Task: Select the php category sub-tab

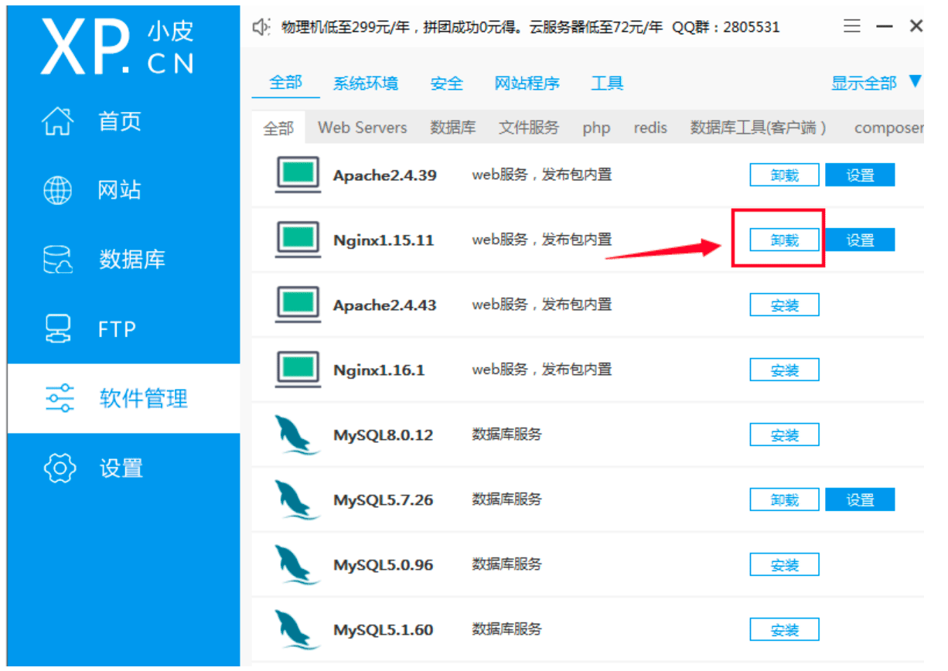Action: click(x=596, y=128)
